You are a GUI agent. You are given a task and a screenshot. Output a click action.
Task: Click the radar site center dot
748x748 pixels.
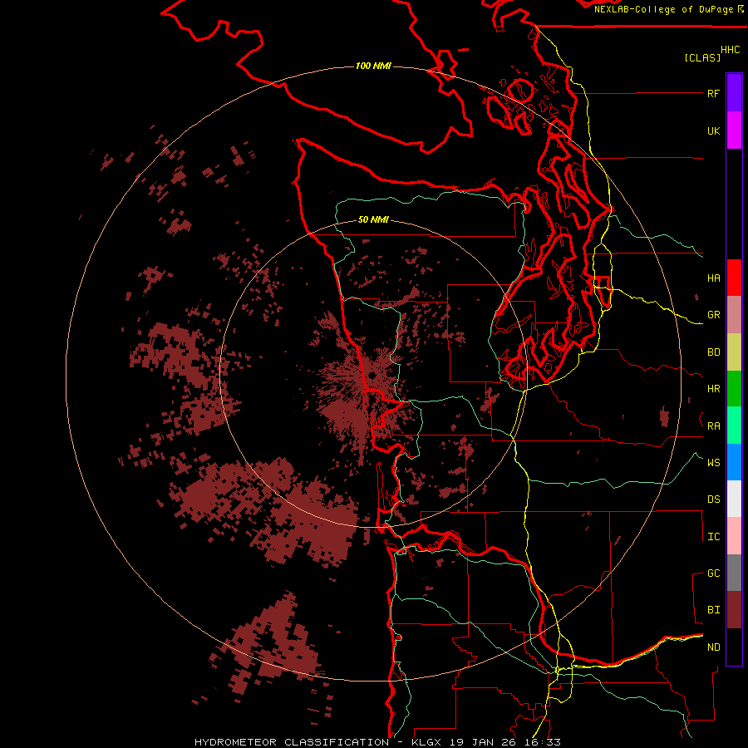(x=372, y=376)
